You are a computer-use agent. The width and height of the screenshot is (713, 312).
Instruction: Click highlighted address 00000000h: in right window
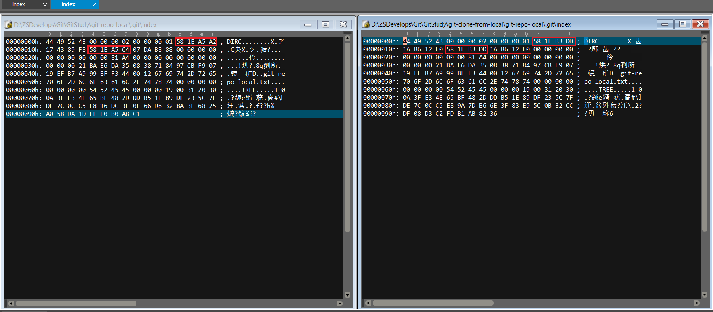(x=381, y=41)
